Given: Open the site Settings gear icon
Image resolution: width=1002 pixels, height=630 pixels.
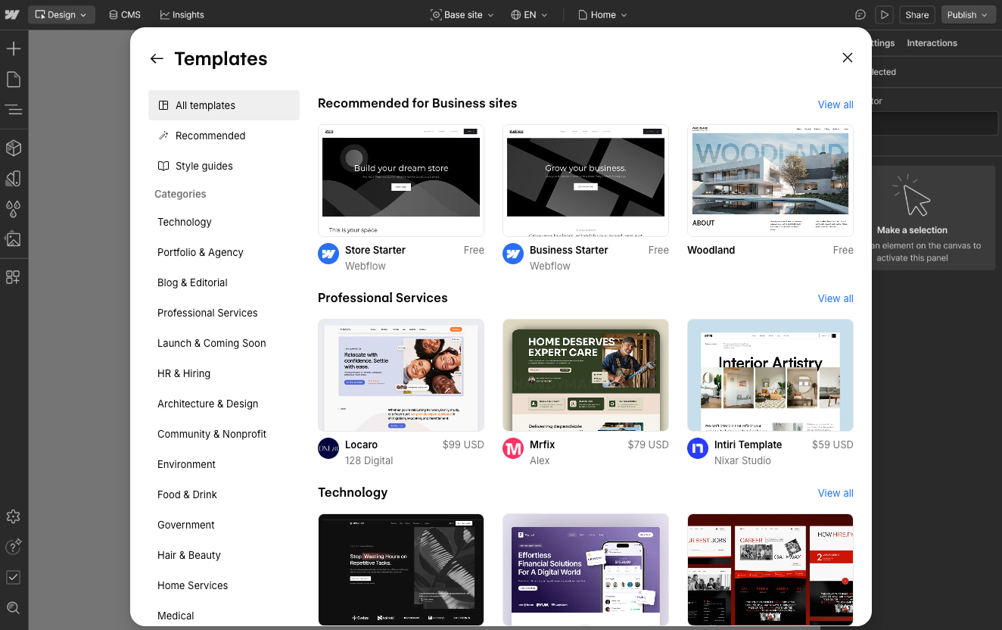Looking at the screenshot, I should tap(13, 516).
